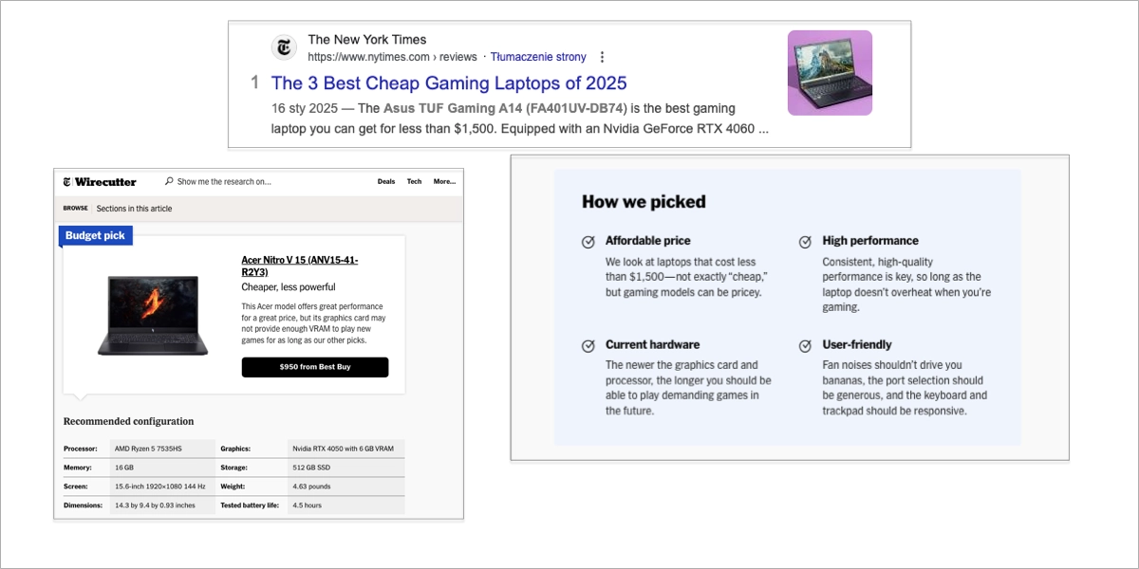Follow the Tłumaczenie strony translation link
Image resolution: width=1139 pixels, height=569 pixels.
click(538, 57)
